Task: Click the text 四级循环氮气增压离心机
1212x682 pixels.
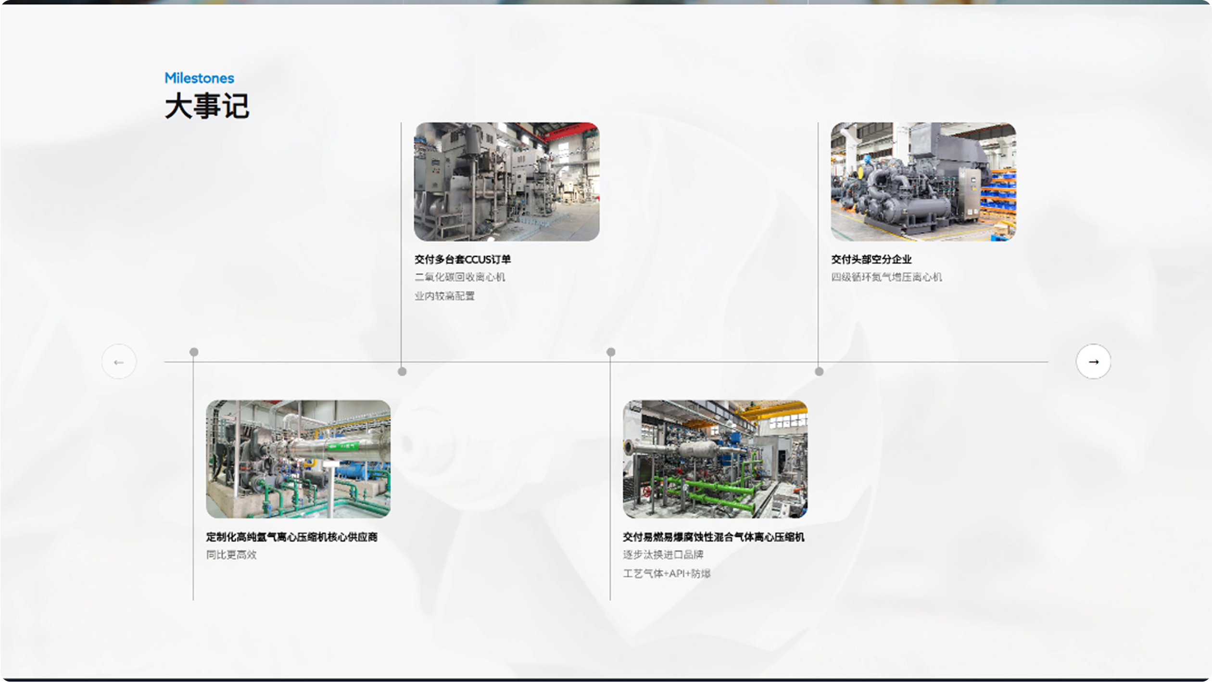Action: (x=886, y=277)
